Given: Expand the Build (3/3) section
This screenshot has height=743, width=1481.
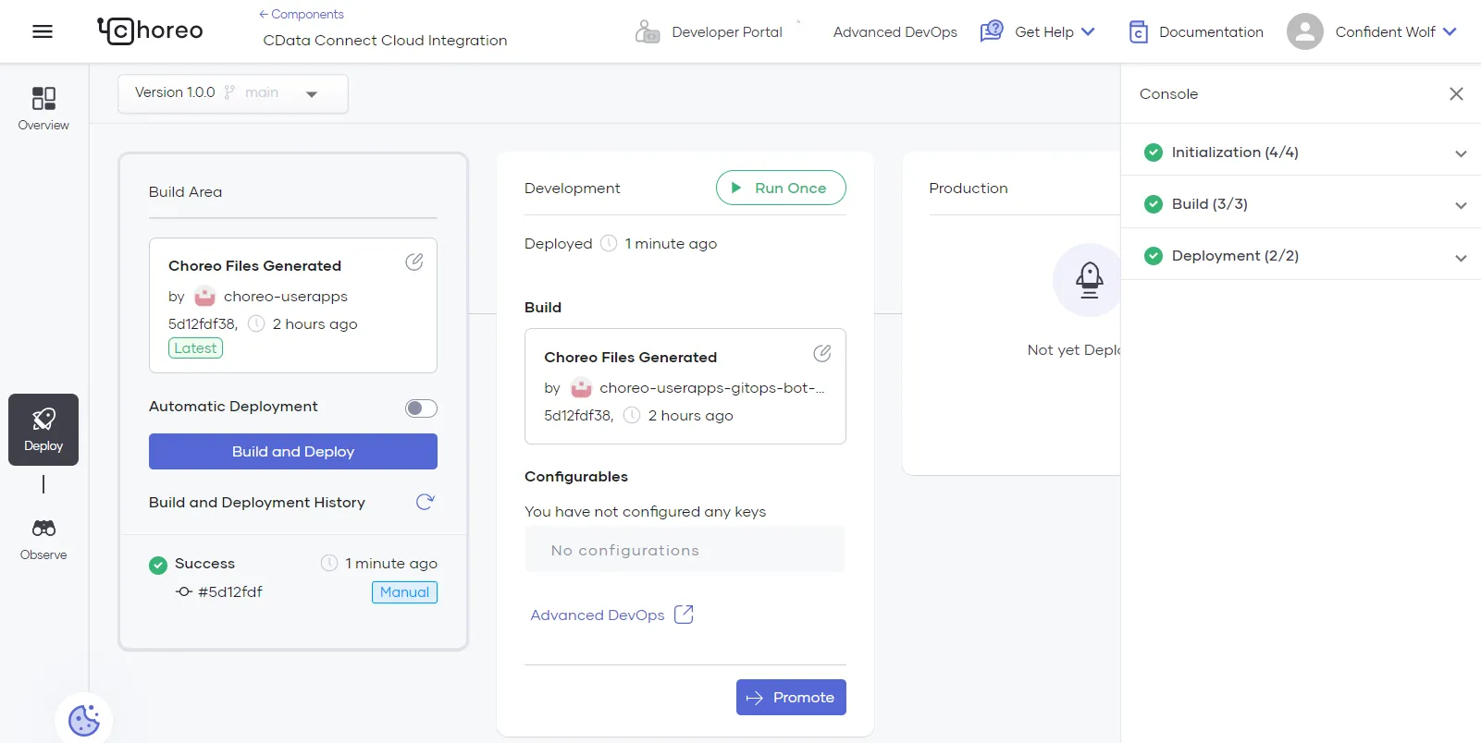Looking at the screenshot, I should point(1461,205).
